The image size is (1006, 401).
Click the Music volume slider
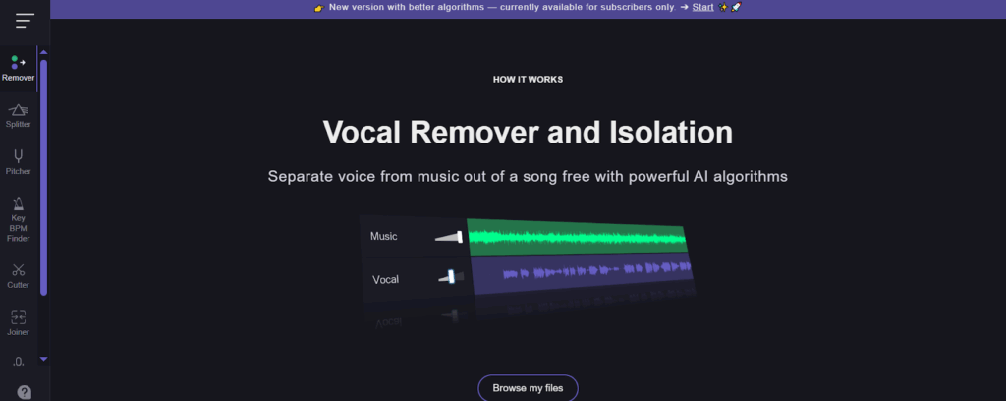448,237
